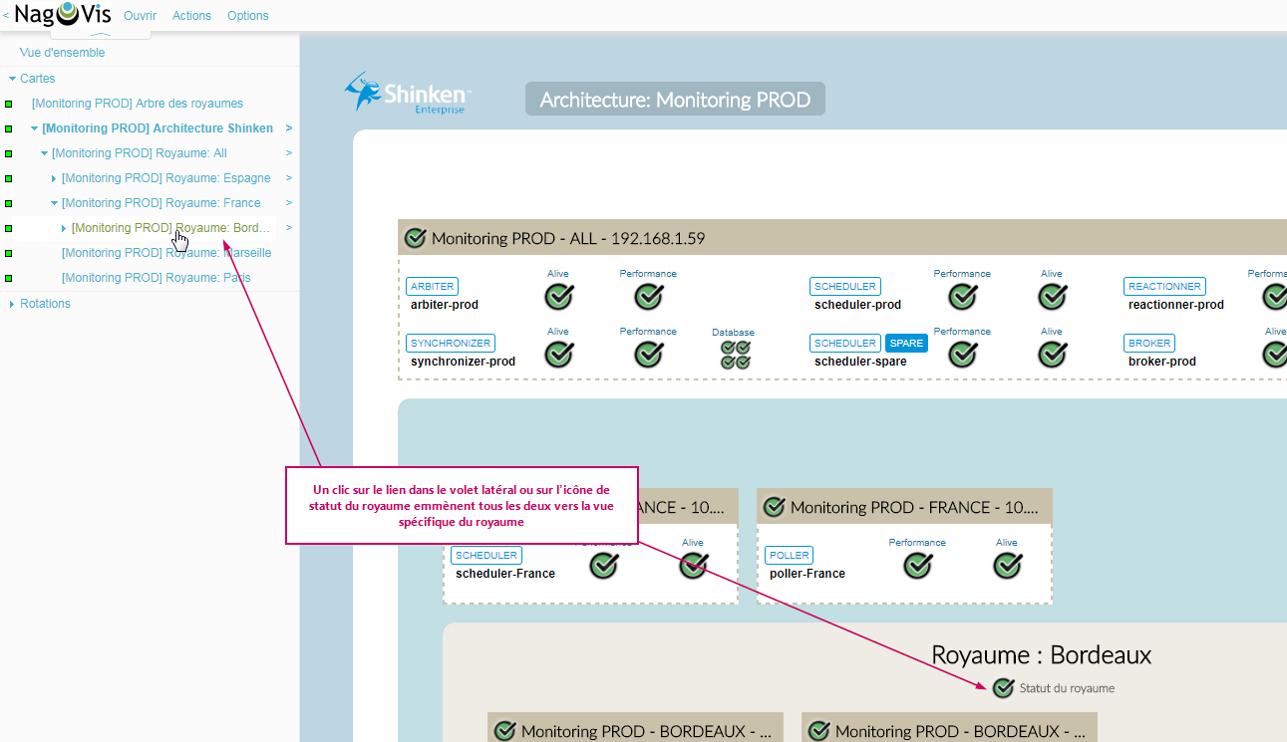Screen dimensions: 1287x742
Task: Open the Ouvrir menu
Action: tap(140, 16)
